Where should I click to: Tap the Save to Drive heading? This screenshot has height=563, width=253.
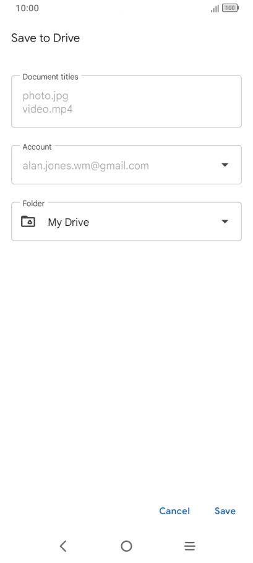tap(46, 38)
